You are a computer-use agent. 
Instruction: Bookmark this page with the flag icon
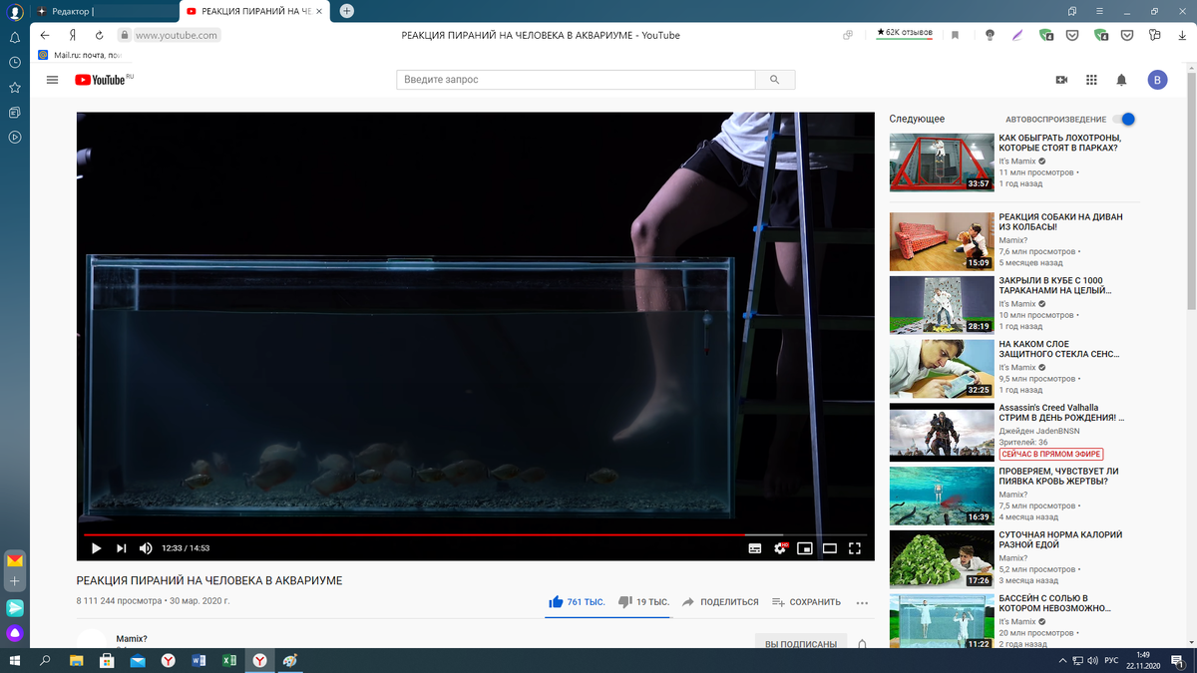click(955, 35)
